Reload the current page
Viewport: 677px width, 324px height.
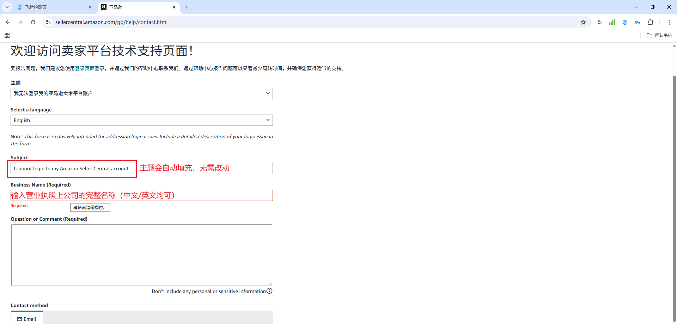coord(33,22)
